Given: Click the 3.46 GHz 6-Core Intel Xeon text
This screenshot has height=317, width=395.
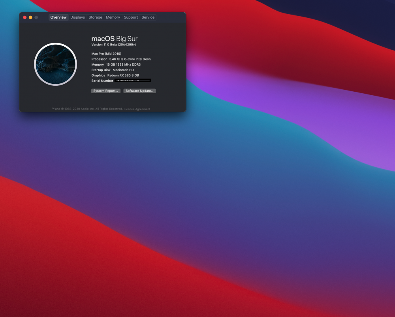Looking at the screenshot, I should coord(130,59).
